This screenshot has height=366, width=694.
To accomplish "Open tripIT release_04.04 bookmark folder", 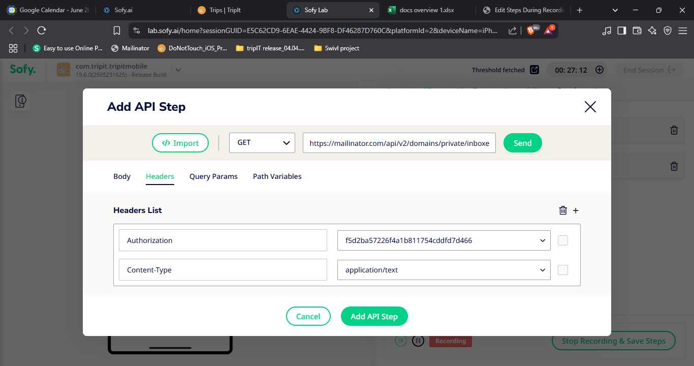I will coord(270,48).
